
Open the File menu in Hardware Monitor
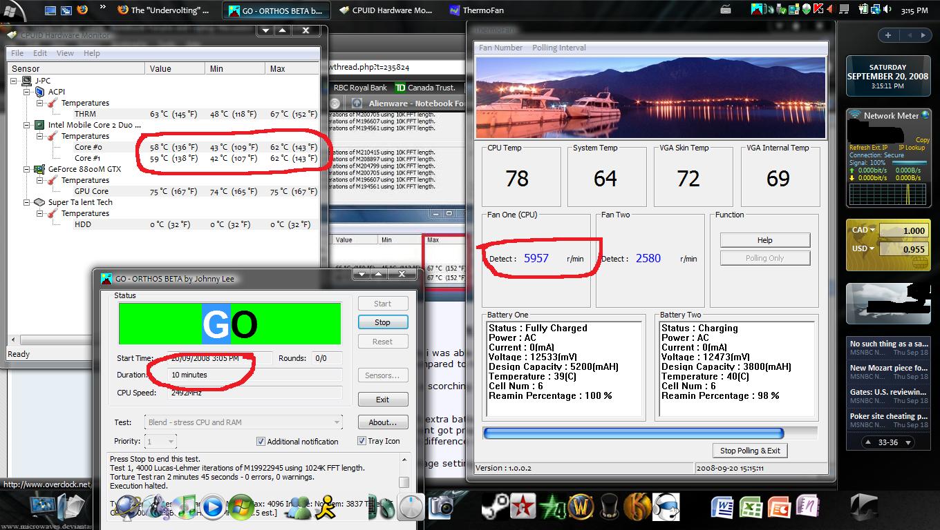[17, 53]
